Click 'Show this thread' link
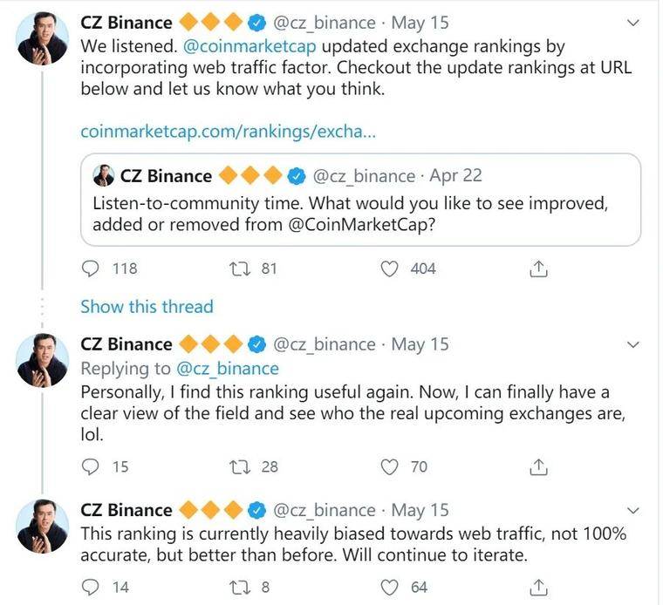This screenshot has height=605, width=663. pyautogui.click(x=147, y=306)
